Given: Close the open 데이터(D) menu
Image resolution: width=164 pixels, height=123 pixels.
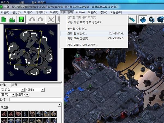Looking at the screenshot, I should (67, 12).
